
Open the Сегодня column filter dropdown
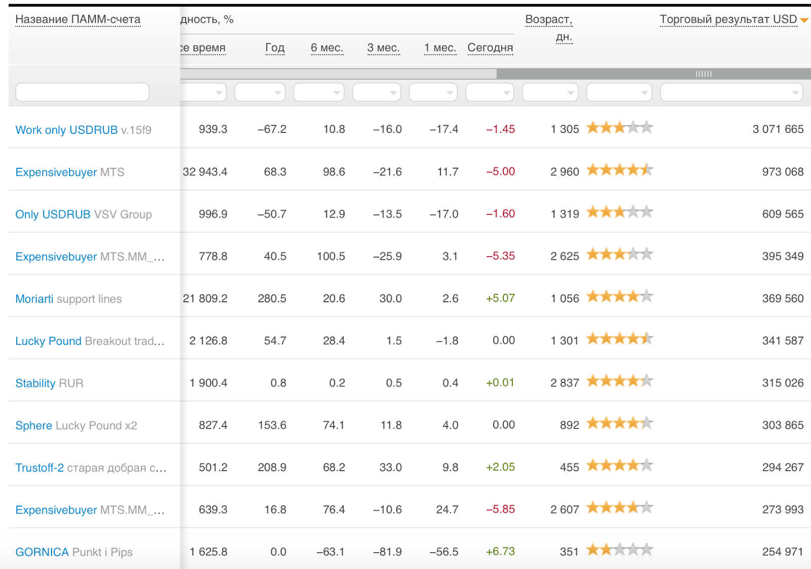490,93
